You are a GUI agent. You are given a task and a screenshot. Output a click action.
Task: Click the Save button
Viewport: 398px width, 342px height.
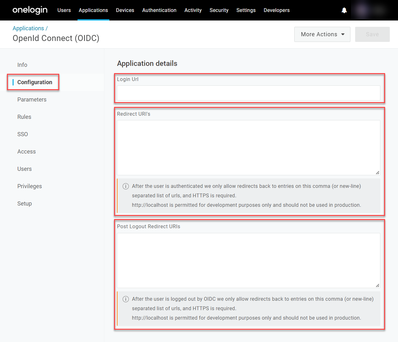(372, 34)
